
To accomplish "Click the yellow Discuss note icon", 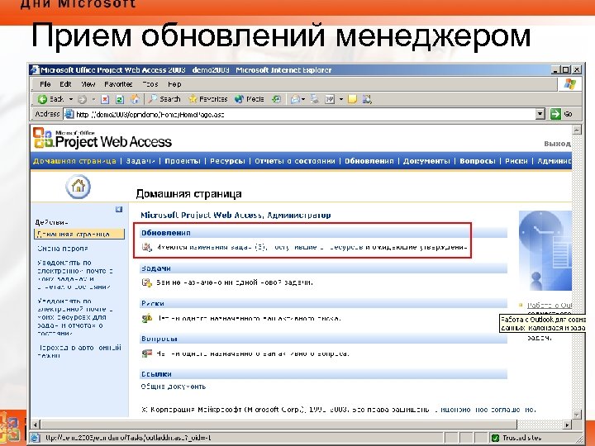I will [x=353, y=99].
